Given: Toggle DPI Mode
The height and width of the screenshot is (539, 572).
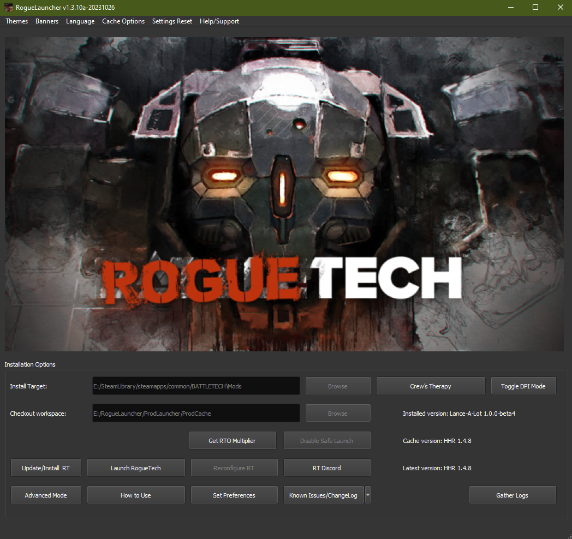Looking at the screenshot, I should tap(523, 386).
